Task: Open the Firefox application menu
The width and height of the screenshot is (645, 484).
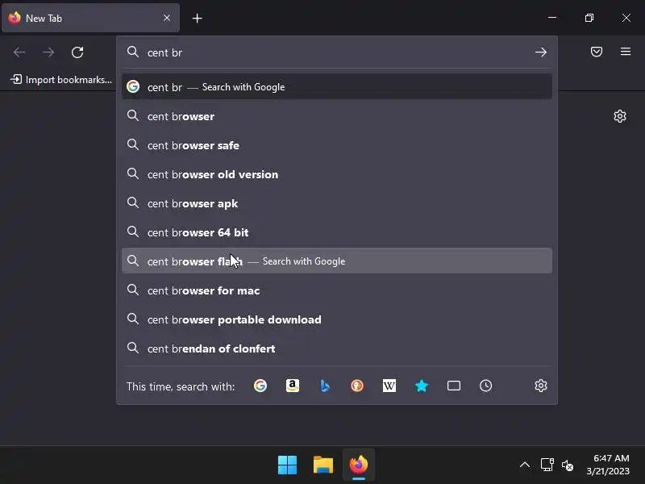Action: click(626, 52)
